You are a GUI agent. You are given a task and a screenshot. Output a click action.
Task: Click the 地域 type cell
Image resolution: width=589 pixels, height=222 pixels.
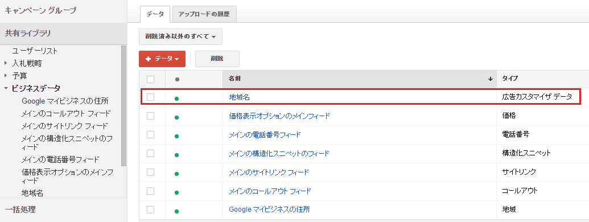[x=509, y=209]
